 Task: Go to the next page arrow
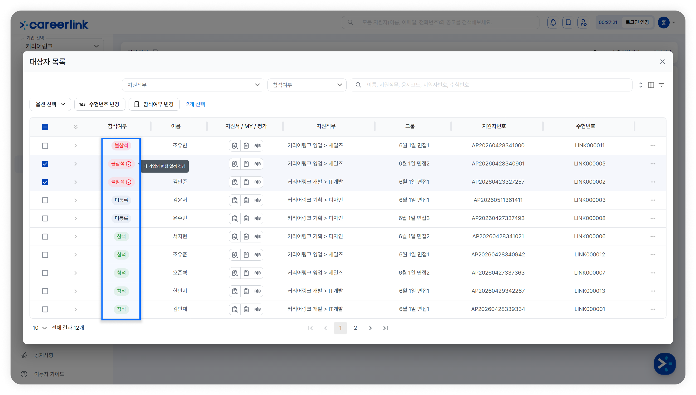coord(370,328)
